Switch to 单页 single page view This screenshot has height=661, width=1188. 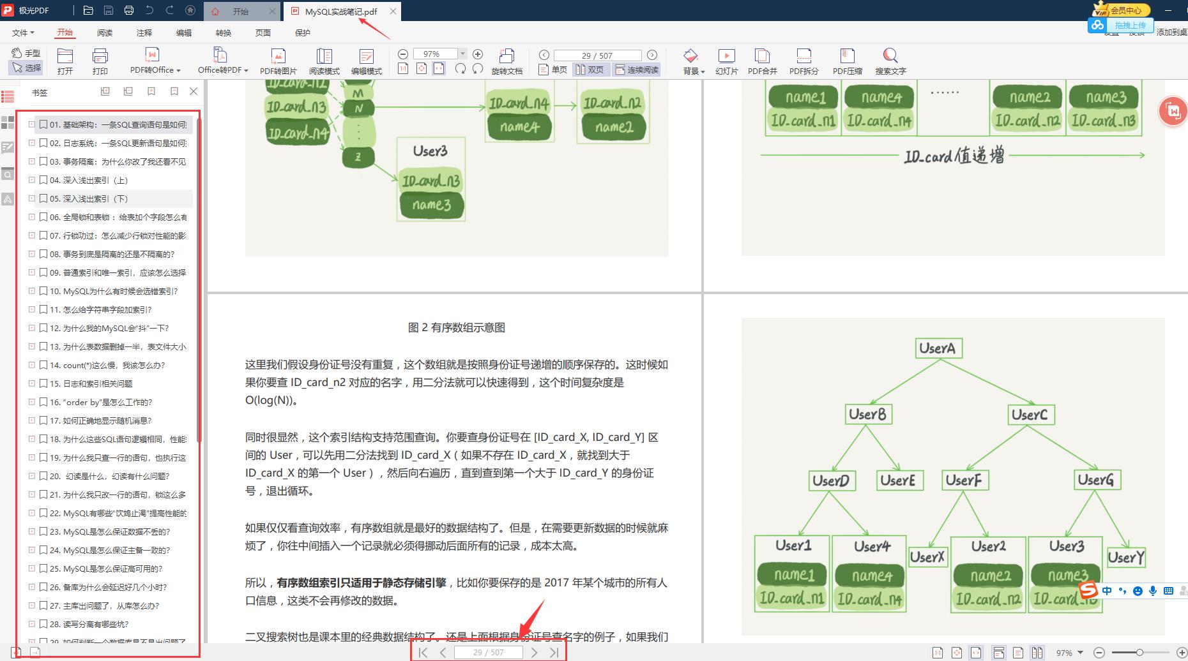(x=553, y=70)
